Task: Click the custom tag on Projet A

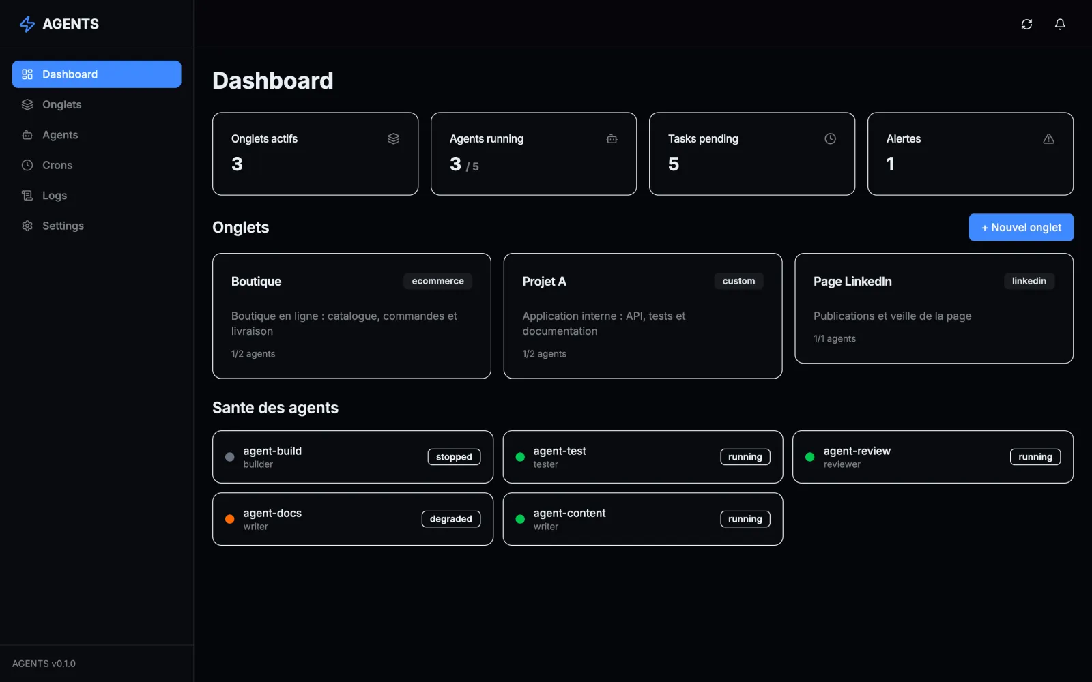Action: click(x=738, y=281)
